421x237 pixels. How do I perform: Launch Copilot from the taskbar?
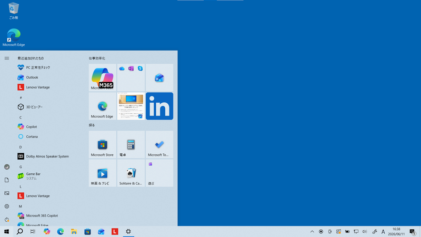[x=47, y=231]
